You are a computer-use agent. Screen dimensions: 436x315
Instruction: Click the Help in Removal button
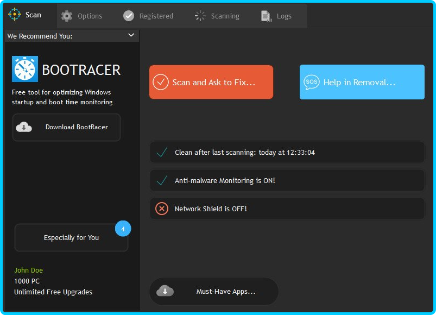tap(362, 83)
